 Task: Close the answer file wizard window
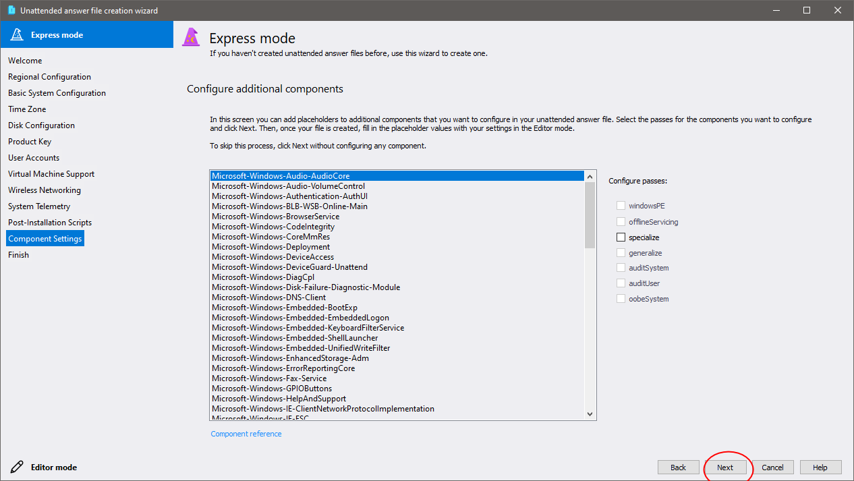(838, 10)
